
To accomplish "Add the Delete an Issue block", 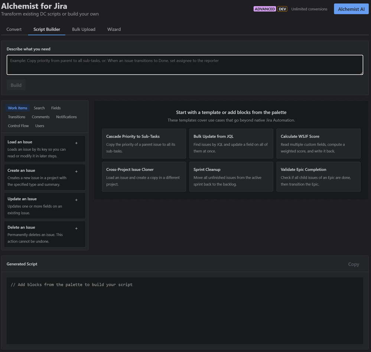I will coord(76,228).
